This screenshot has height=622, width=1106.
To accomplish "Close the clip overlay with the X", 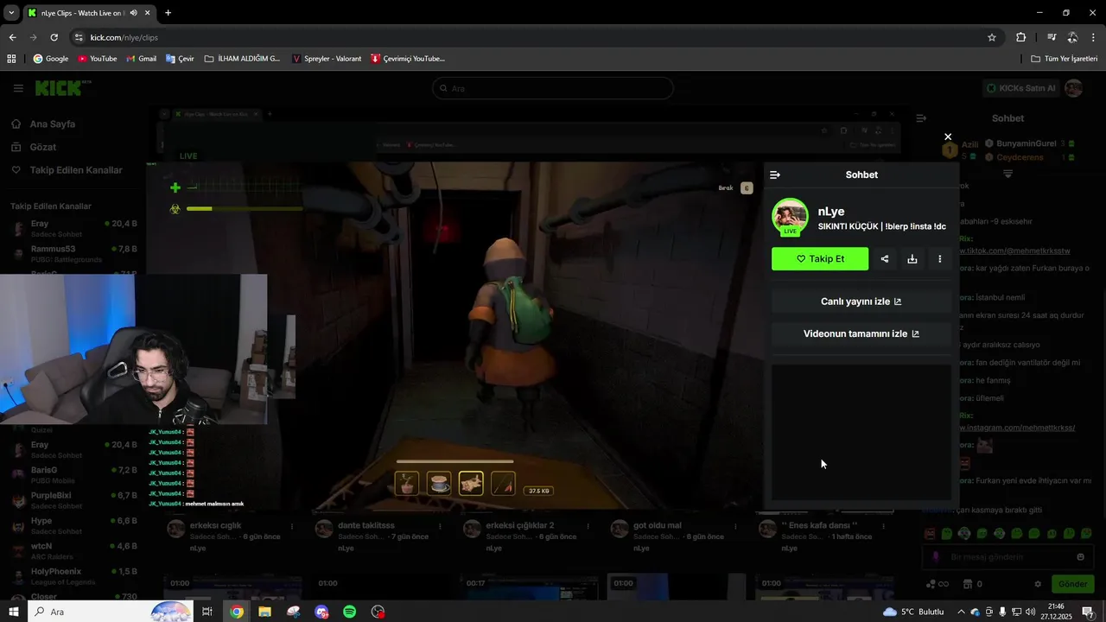I will 948,136.
